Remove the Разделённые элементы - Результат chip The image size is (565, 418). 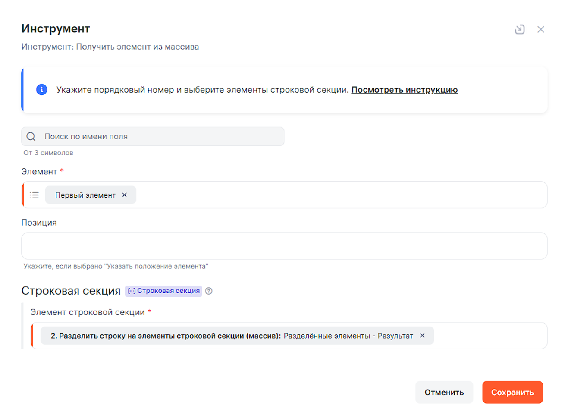422,336
